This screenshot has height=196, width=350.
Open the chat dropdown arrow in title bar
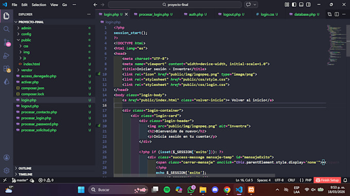coord(255,5)
